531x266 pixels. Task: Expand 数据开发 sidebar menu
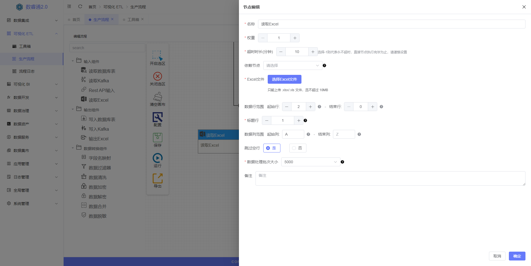[32, 97]
